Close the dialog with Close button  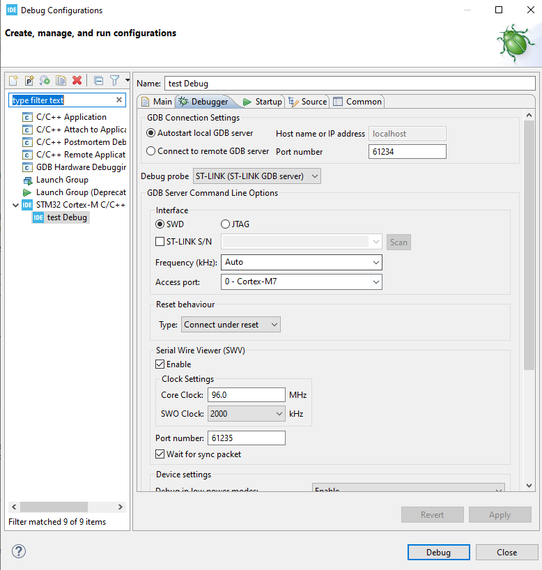click(506, 552)
